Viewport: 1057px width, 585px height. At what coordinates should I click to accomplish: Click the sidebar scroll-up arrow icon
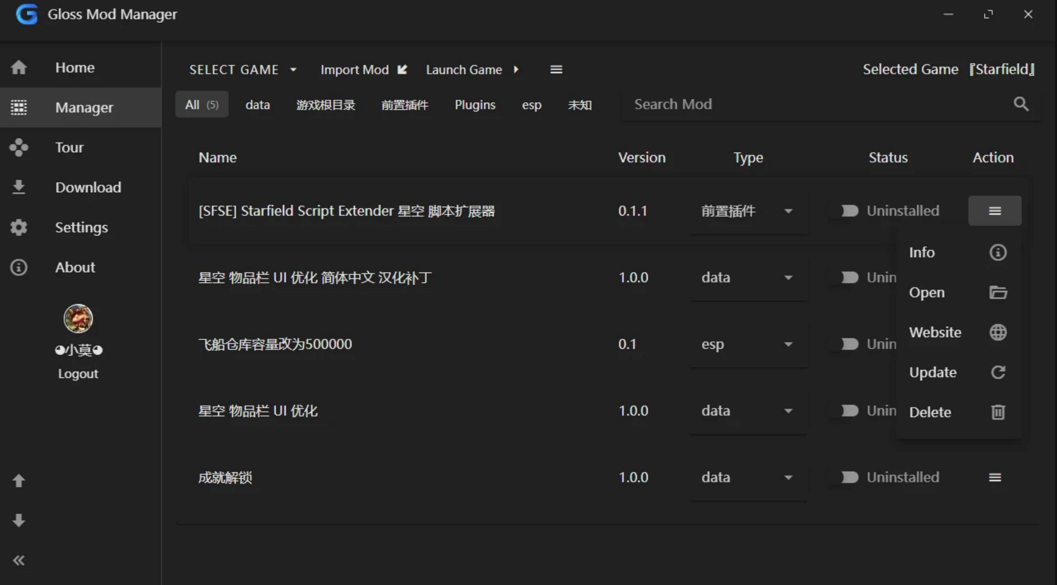click(18, 480)
